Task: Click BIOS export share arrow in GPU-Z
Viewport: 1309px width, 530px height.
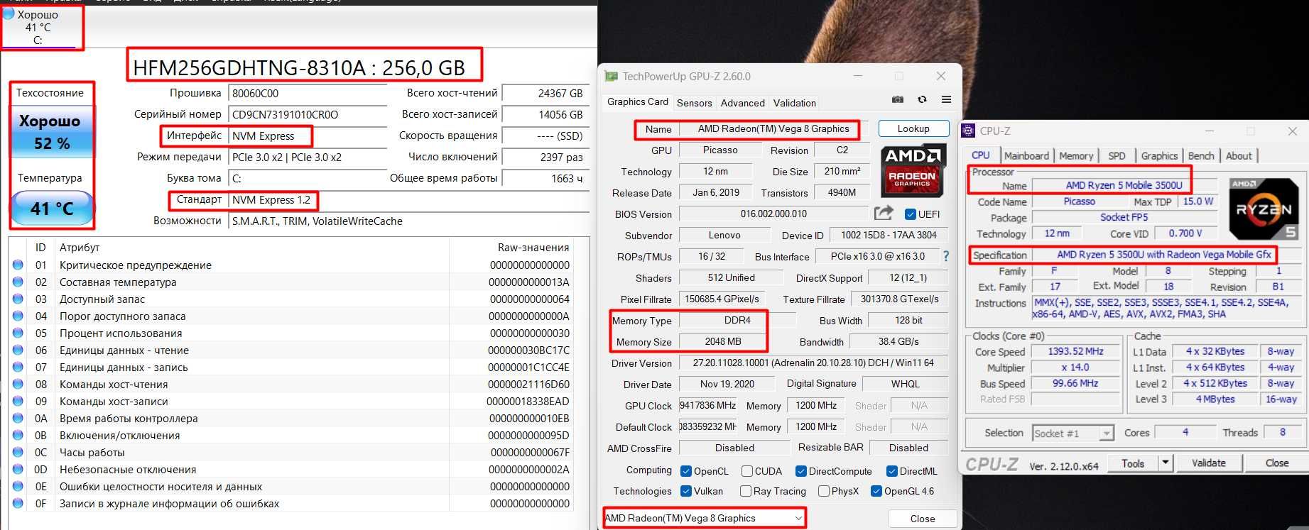Action: point(884,213)
